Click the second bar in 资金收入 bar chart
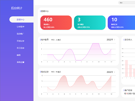Screen dimensions: 135x101 tap(130, 71)
